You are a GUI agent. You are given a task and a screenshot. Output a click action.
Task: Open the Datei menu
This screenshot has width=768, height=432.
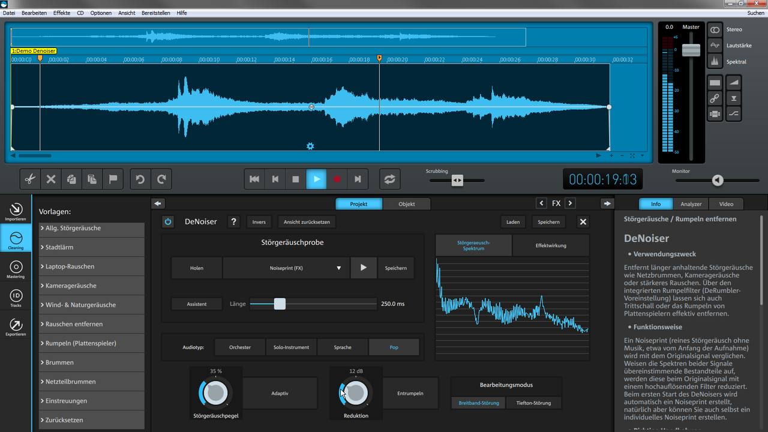coord(9,13)
